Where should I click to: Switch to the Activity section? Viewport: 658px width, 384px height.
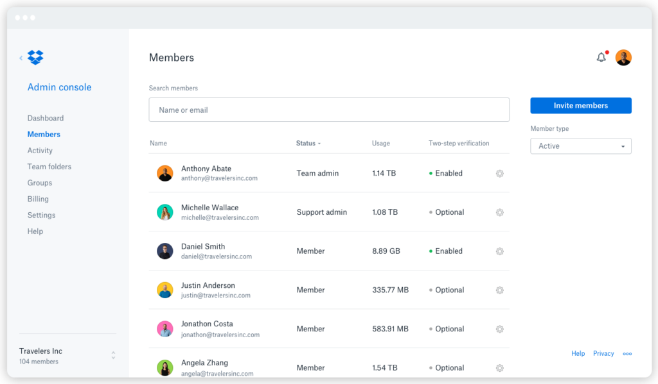[40, 150]
